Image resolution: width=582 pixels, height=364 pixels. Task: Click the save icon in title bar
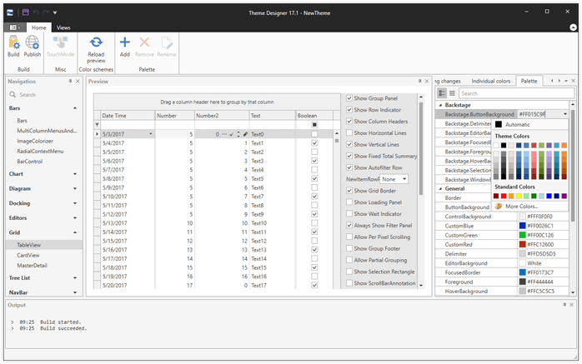click(25, 12)
